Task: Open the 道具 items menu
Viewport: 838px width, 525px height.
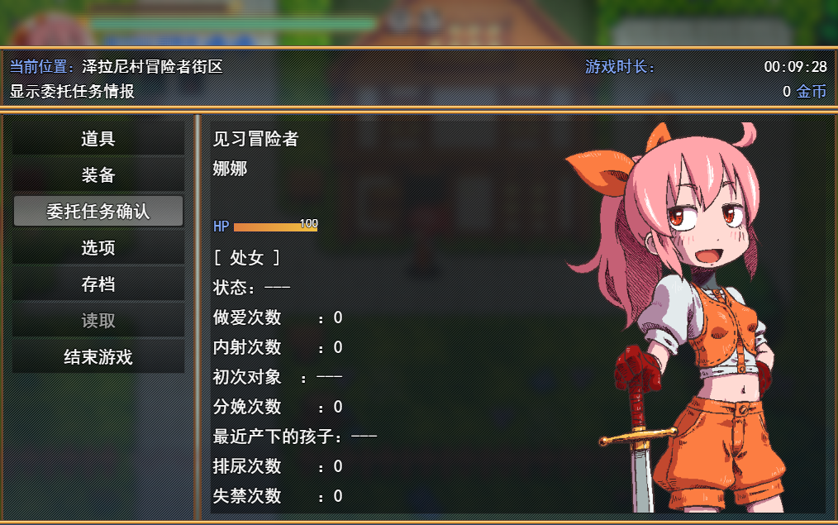Action: [98, 138]
